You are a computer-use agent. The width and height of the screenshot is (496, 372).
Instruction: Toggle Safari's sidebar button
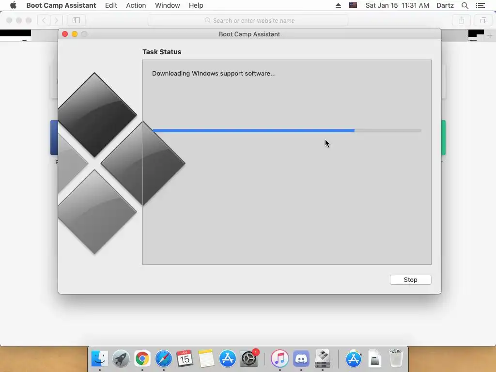(76, 20)
